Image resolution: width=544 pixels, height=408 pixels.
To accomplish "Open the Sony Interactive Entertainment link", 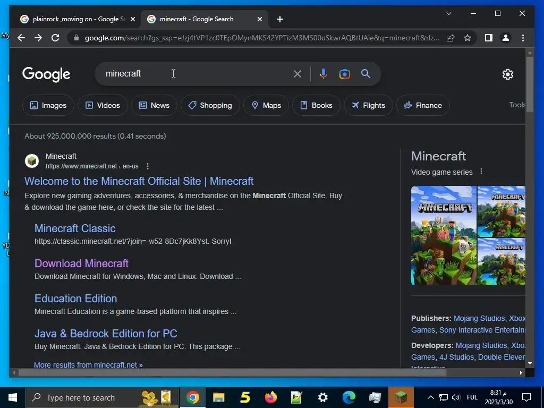I will (x=482, y=330).
